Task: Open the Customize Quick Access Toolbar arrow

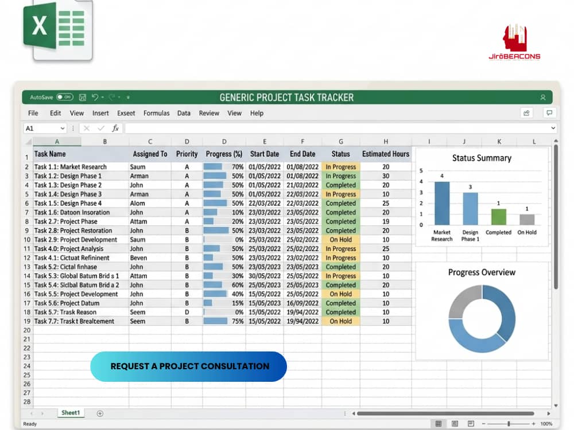Action: click(x=128, y=97)
